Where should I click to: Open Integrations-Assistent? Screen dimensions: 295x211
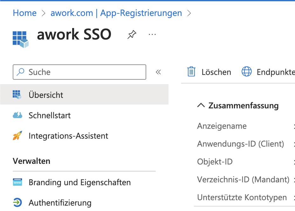tap(68, 136)
